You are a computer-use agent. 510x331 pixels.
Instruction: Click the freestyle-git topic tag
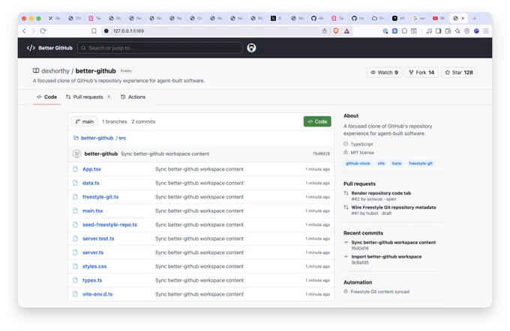[421, 163]
